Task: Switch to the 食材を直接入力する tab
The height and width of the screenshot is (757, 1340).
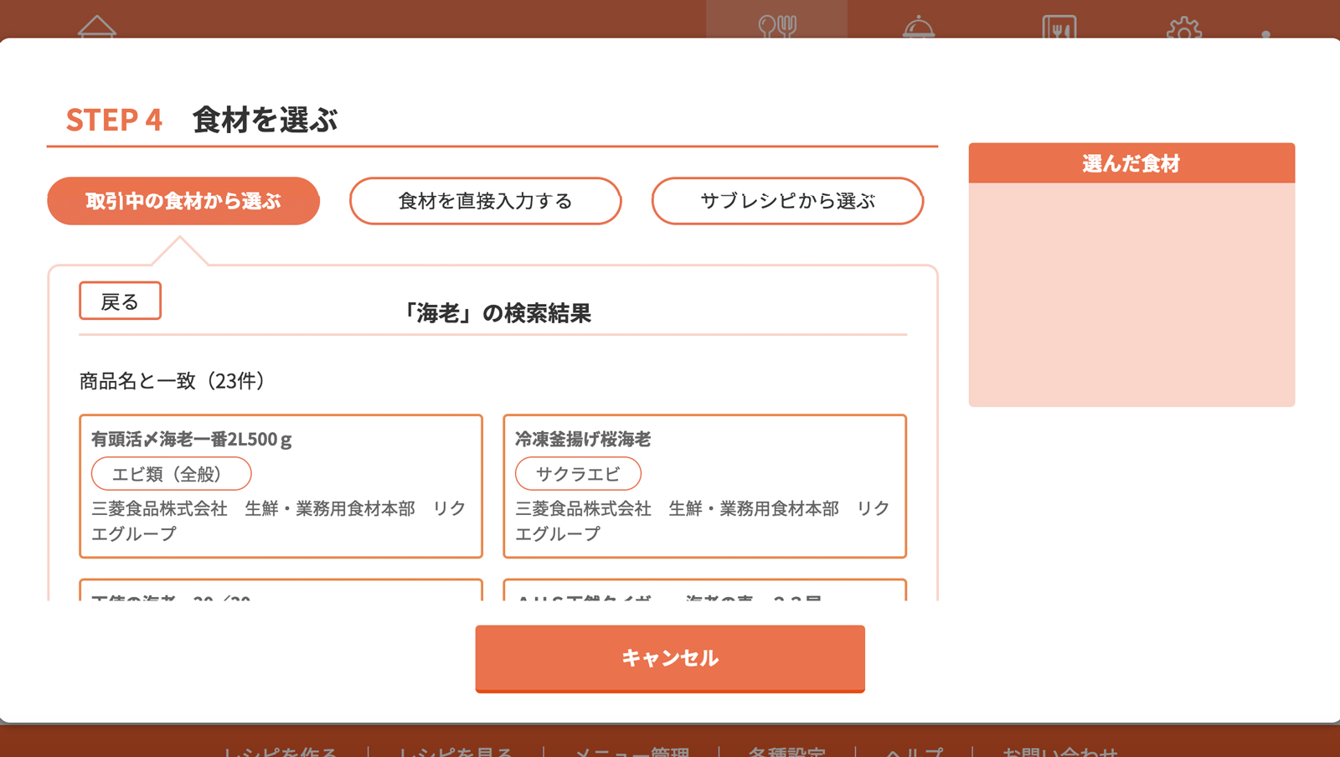Action: 485,201
